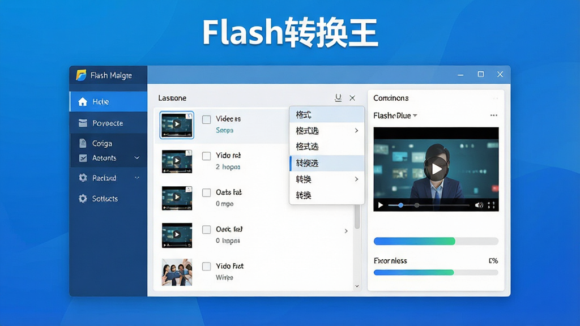Open the Vido Fact people thumbnail

coord(177,272)
